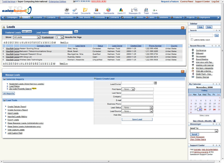
Task: Click the Today button in calendar
Action: (205, 90)
